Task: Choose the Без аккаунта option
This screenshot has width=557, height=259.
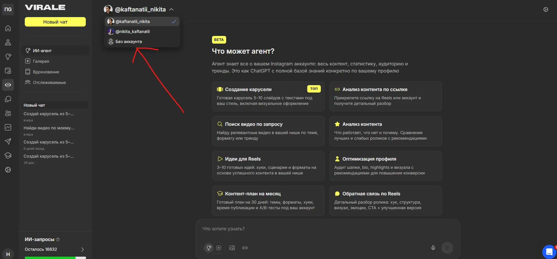Action: [x=142, y=42]
